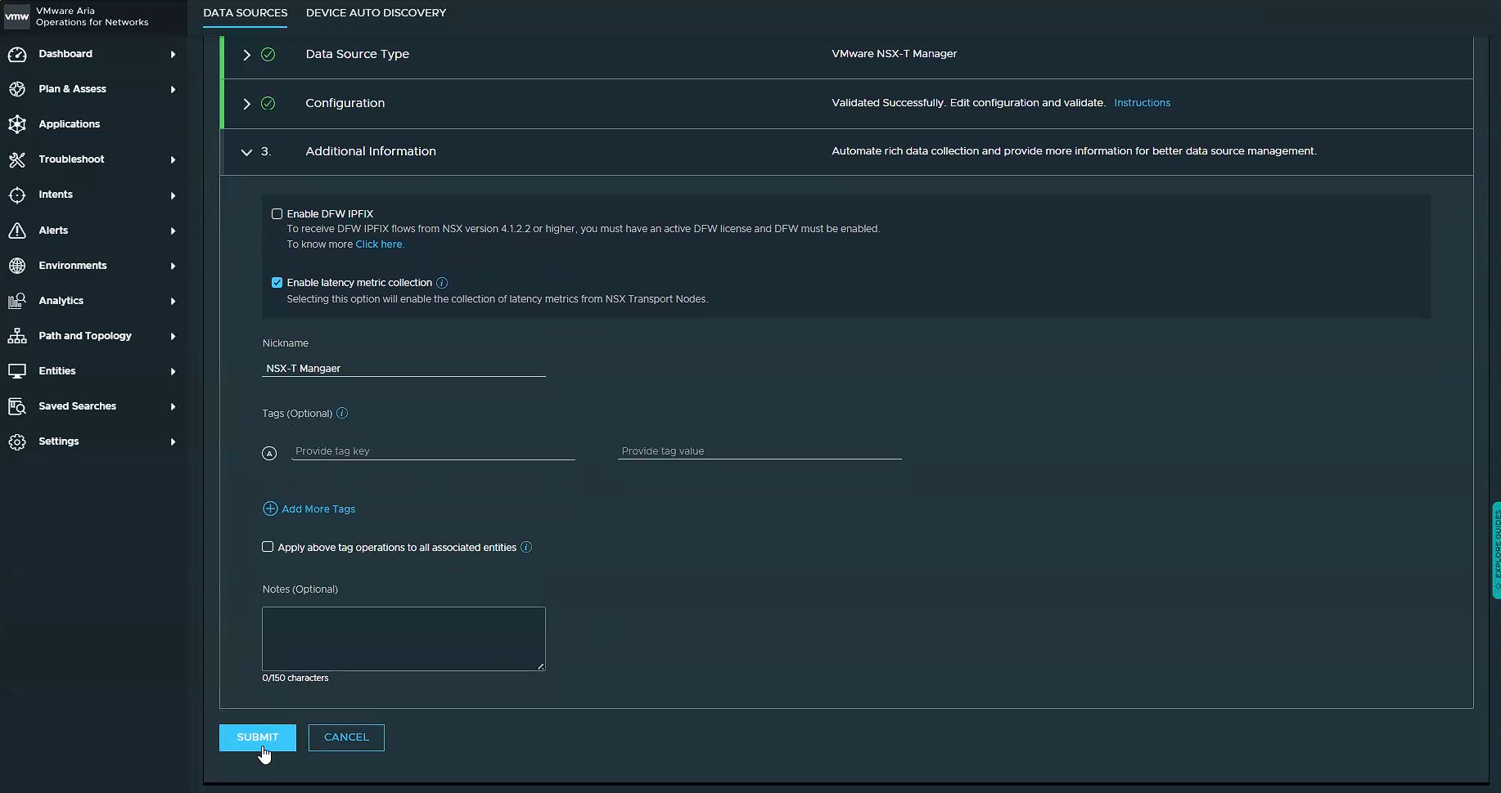
Task: Click the Environments globe icon
Action: [17, 266]
